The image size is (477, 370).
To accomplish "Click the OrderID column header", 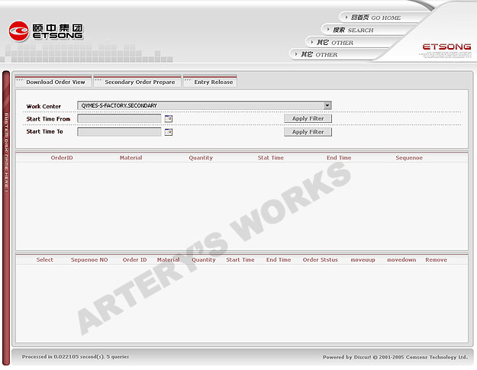I will [x=62, y=158].
